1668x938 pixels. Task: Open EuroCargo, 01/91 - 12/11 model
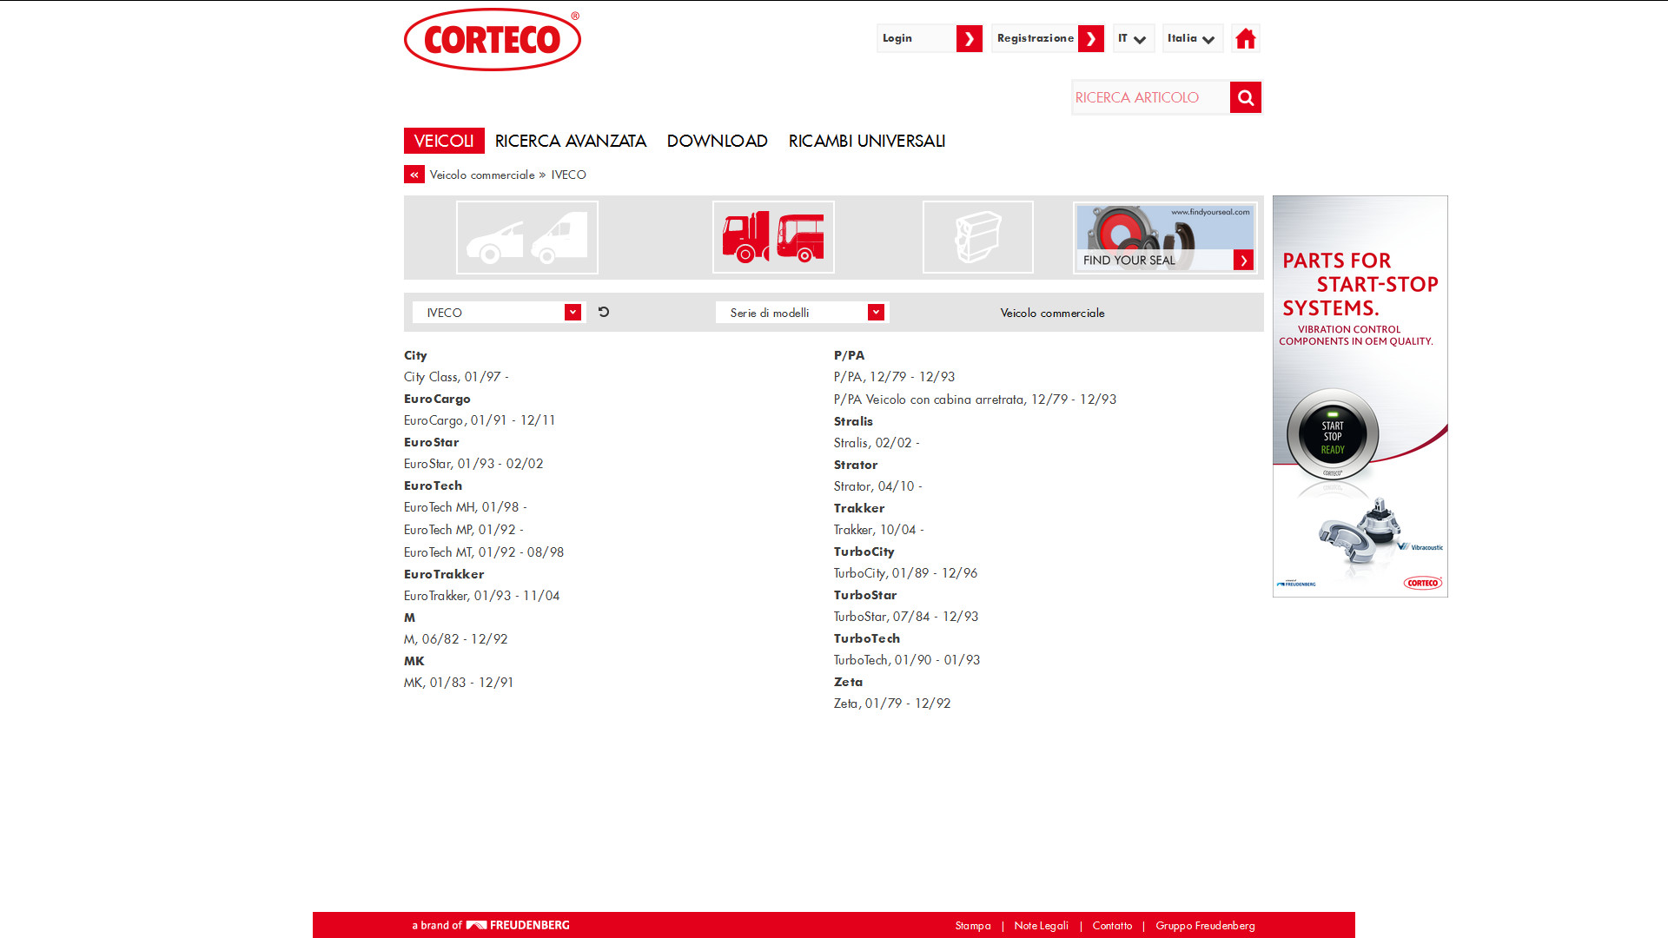pos(480,420)
